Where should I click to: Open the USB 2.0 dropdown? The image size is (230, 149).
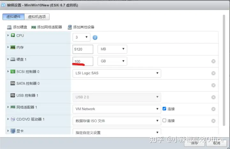coord(117,97)
